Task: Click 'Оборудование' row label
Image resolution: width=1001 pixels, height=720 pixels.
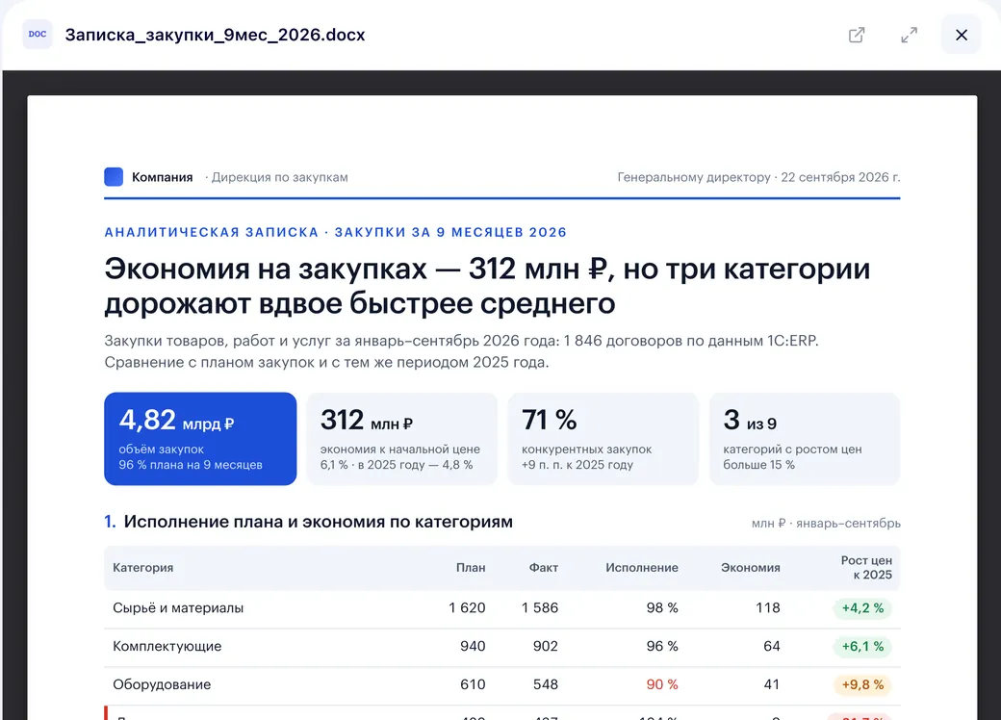Action: pos(162,684)
